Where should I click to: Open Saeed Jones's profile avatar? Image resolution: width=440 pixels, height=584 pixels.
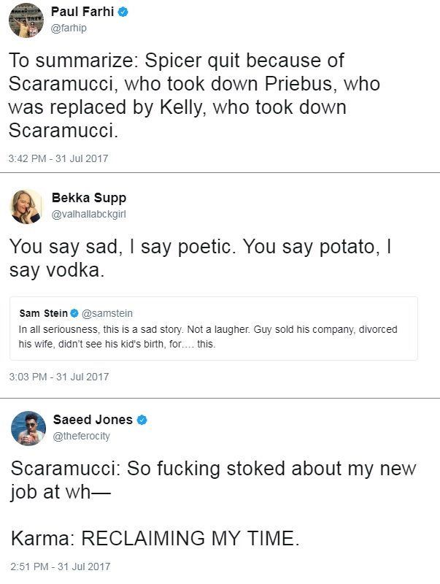[x=28, y=429]
